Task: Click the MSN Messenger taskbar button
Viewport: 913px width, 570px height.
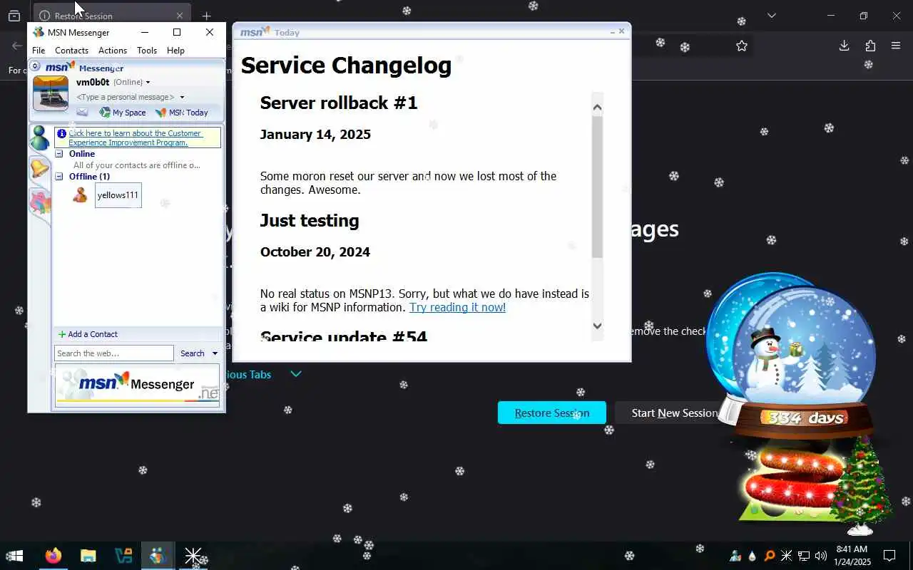Action: (158, 556)
